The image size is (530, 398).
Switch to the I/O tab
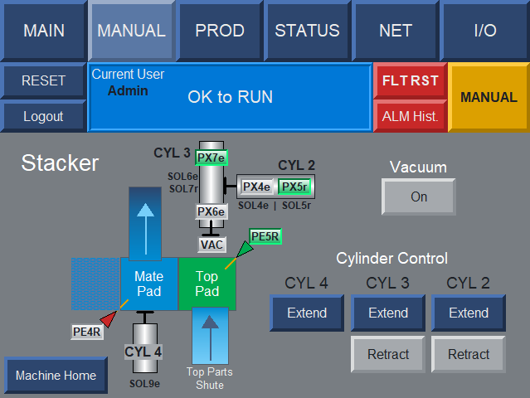click(485, 31)
